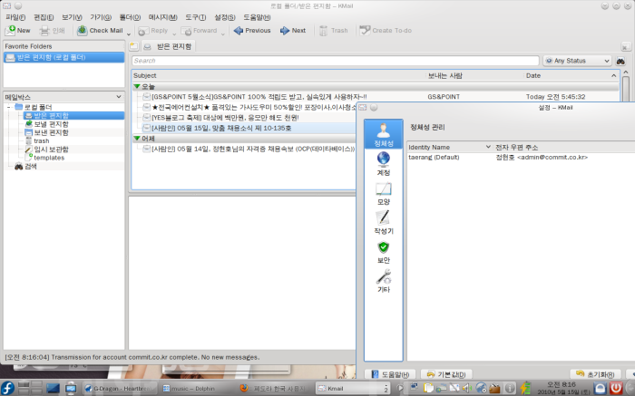Click the 도움말(H) button in settings dialog
Screen dimensions: 635x396
pyautogui.click(x=390, y=374)
